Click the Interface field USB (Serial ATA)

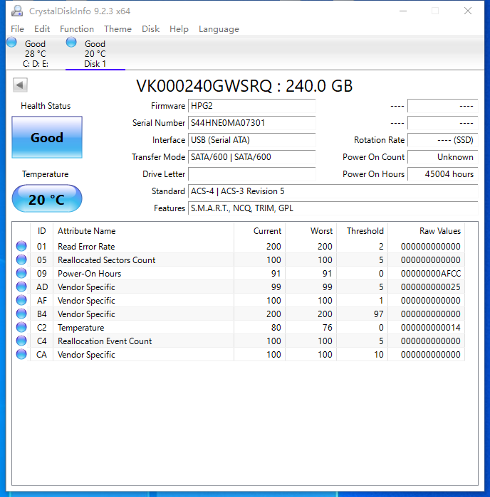click(252, 140)
